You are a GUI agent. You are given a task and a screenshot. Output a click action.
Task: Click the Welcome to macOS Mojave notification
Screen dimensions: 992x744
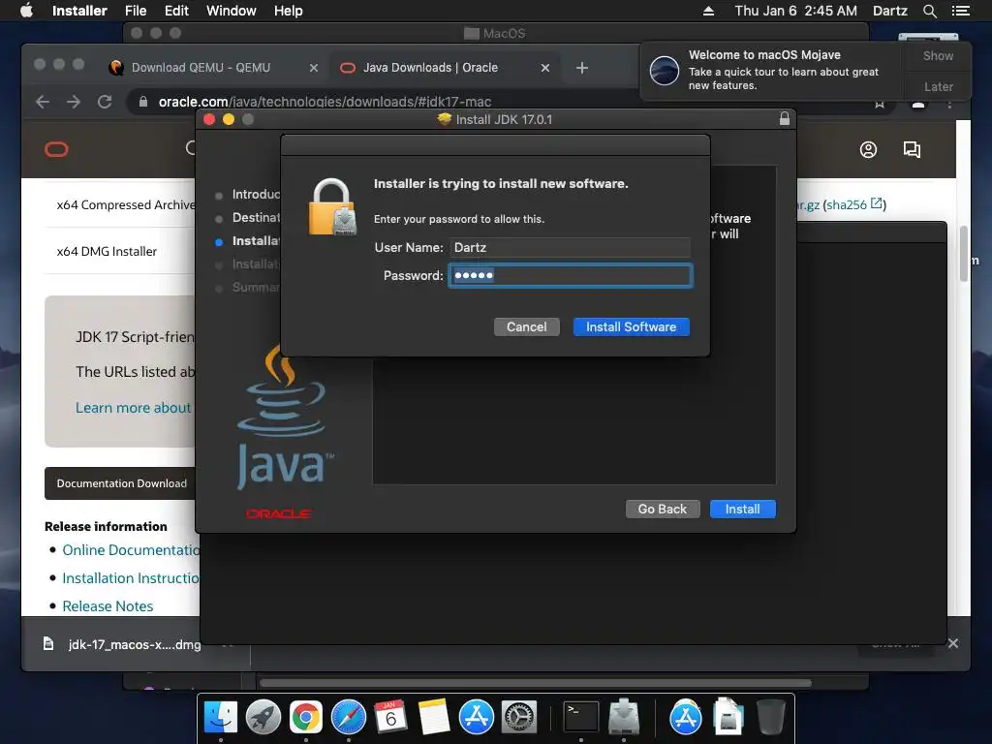(x=773, y=71)
